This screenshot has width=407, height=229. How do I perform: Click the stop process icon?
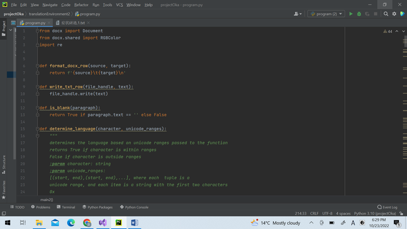pyautogui.click(x=375, y=14)
